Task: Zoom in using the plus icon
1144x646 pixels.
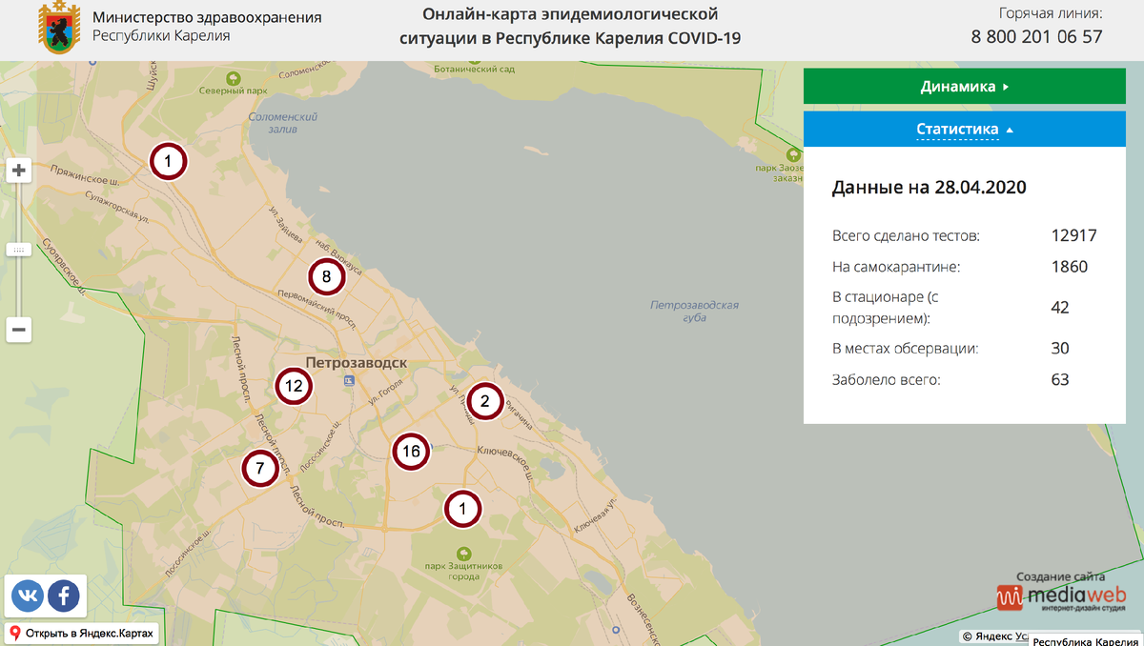Action: [18, 170]
